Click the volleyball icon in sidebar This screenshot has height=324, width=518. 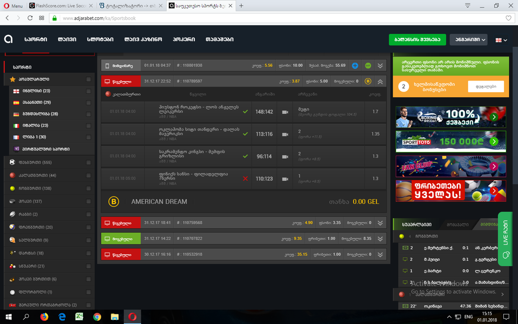[x=12, y=227]
